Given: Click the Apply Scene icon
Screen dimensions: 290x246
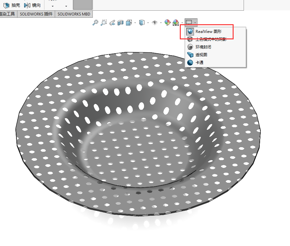Looking at the screenshot, I should pyautogui.click(x=176, y=23).
